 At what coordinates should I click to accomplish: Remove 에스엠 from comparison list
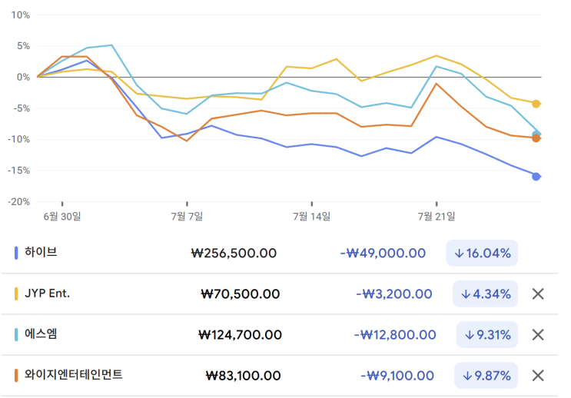point(538,334)
